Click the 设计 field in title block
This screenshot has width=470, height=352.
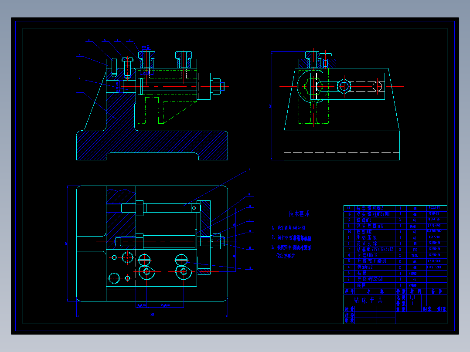(349, 309)
